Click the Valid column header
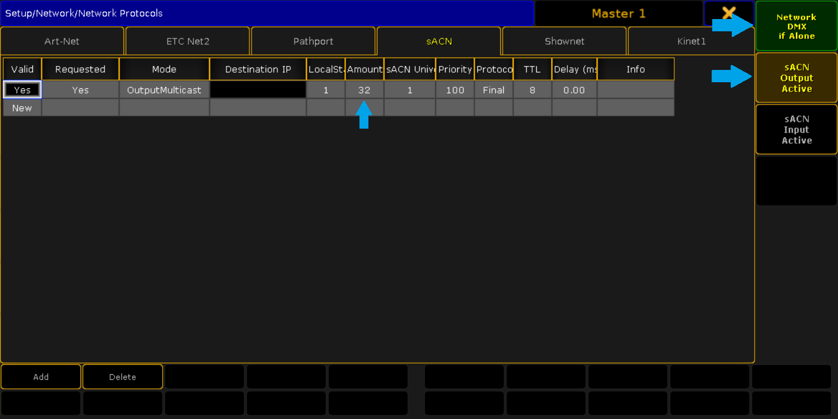Viewport: 838px width, 419px height. tap(22, 69)
